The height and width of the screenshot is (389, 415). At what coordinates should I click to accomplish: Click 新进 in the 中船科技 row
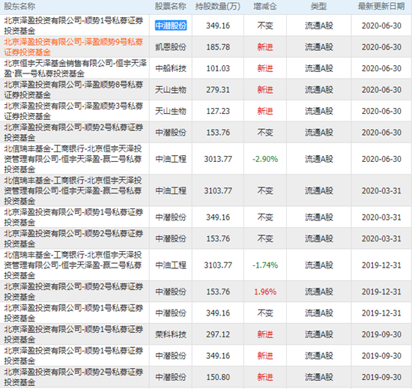(x=265, y=68)
